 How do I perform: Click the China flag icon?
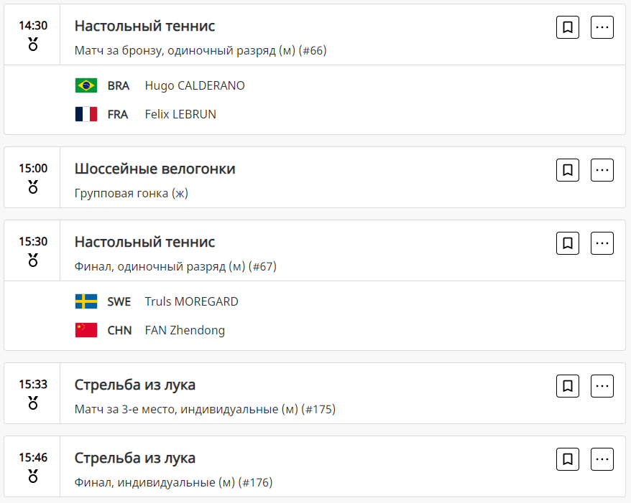[x=86, y=330]
